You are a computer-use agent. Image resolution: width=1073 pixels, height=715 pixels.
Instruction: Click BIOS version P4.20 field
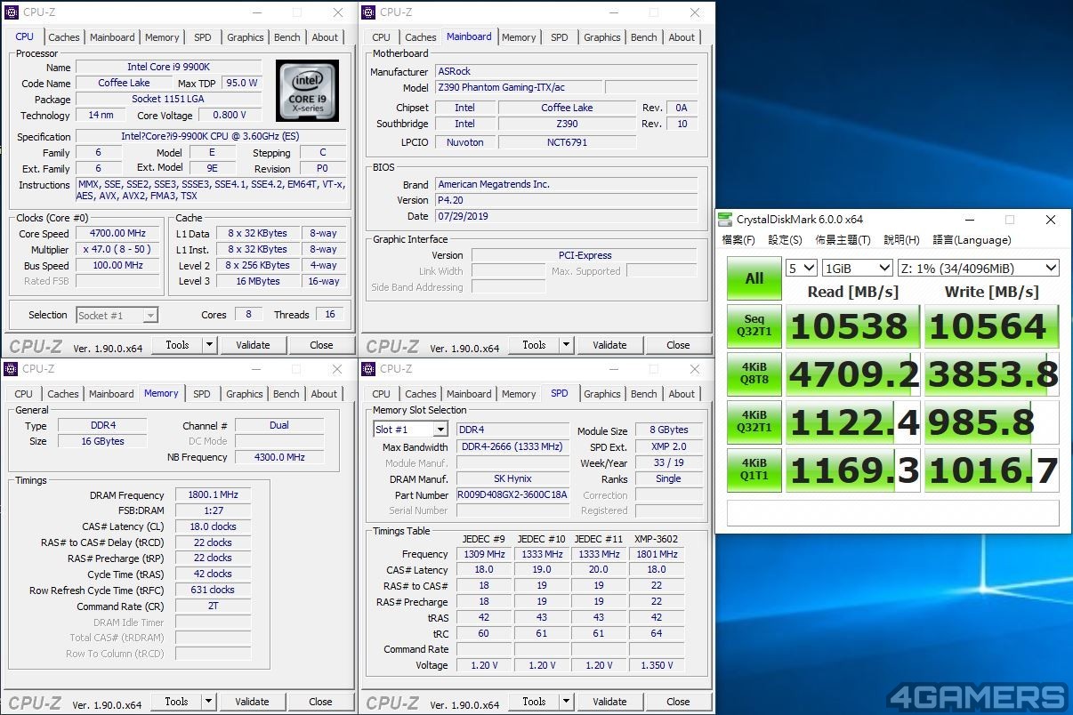[x=567, y=200]
